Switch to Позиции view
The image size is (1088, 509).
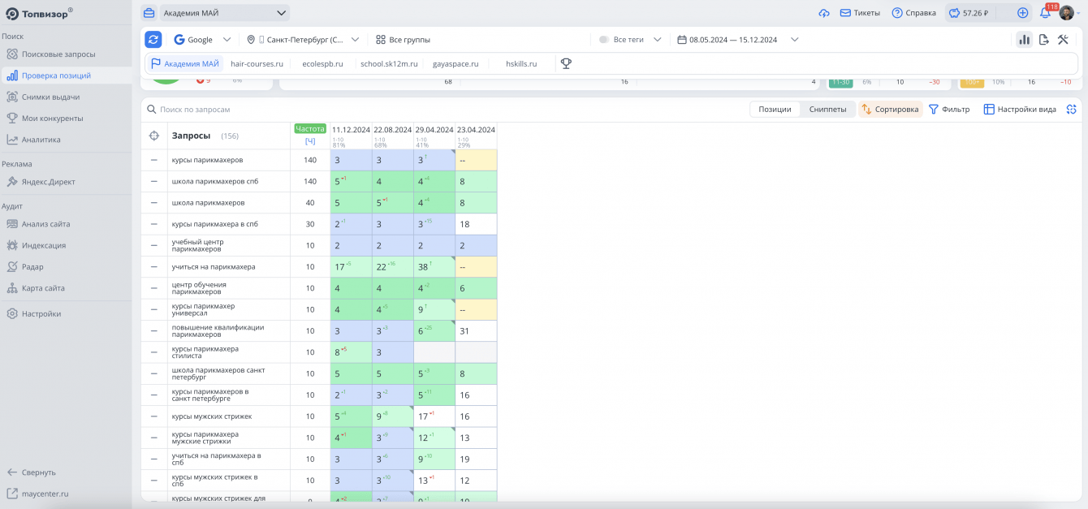pyautogui.click(x=775, y=110)
